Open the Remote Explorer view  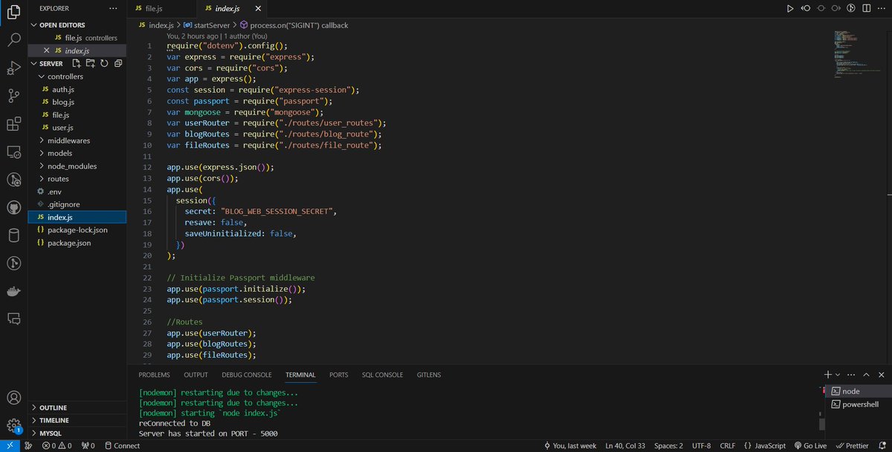pos(13,152)
